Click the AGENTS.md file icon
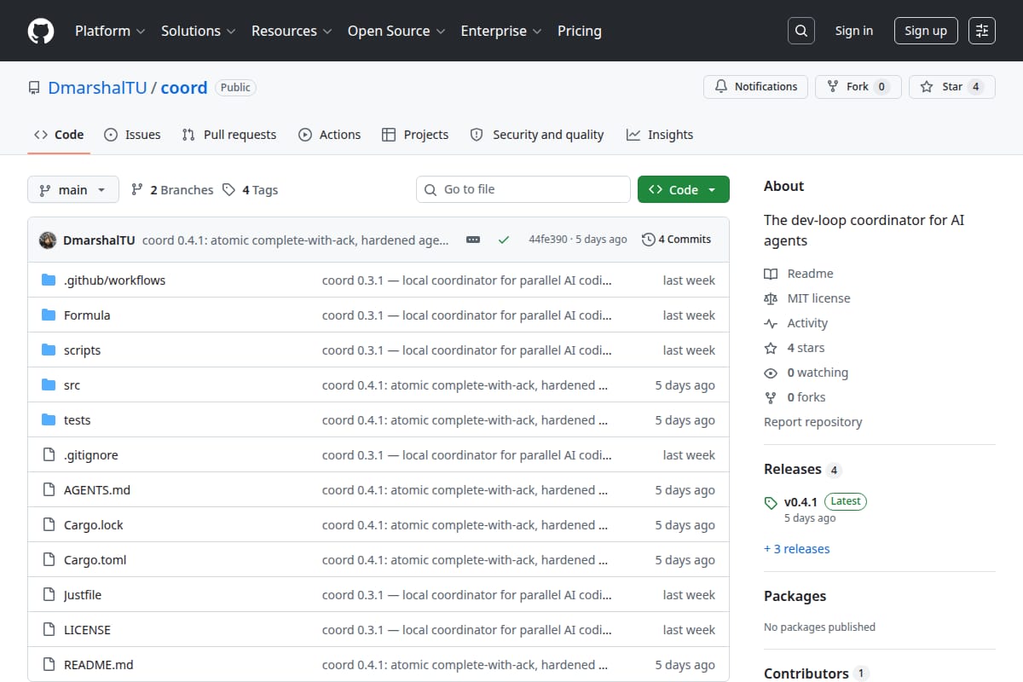The width and height of the screenshot is (1023, 682). (49, 490)
